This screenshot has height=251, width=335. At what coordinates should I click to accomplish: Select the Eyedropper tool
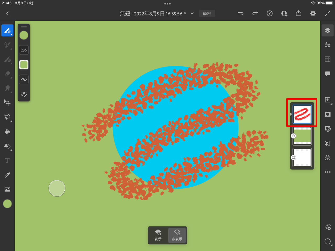(x=7, y=175)
